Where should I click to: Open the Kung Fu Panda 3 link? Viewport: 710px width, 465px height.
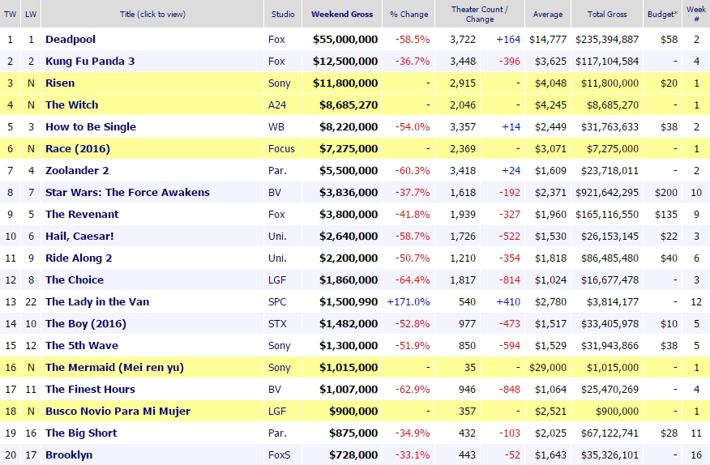[90, 61]
